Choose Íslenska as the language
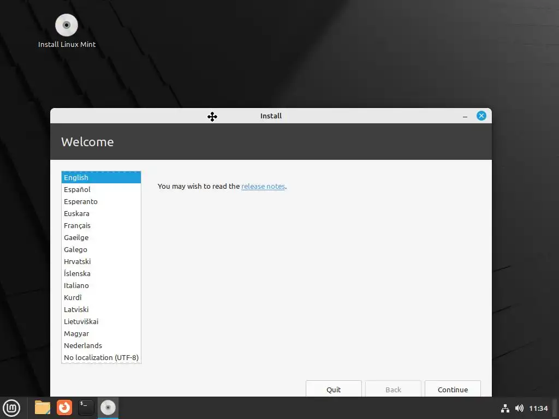559x419 pixels. (101, 274)
